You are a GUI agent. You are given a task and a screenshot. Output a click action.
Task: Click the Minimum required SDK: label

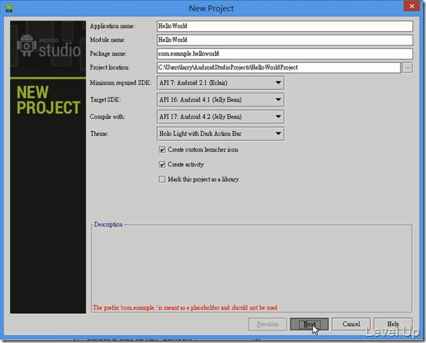[120, 83]
